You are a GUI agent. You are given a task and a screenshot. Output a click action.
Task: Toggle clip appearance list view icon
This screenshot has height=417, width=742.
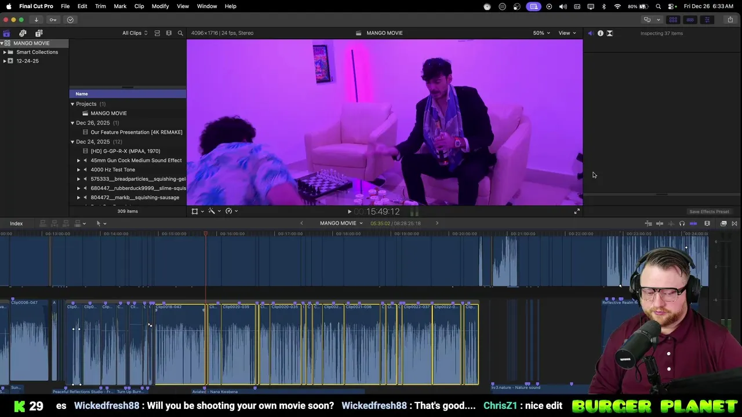pos(157,33)
